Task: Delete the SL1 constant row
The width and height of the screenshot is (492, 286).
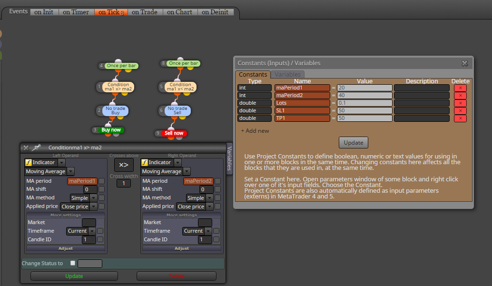Action: [x=460, y=110]
